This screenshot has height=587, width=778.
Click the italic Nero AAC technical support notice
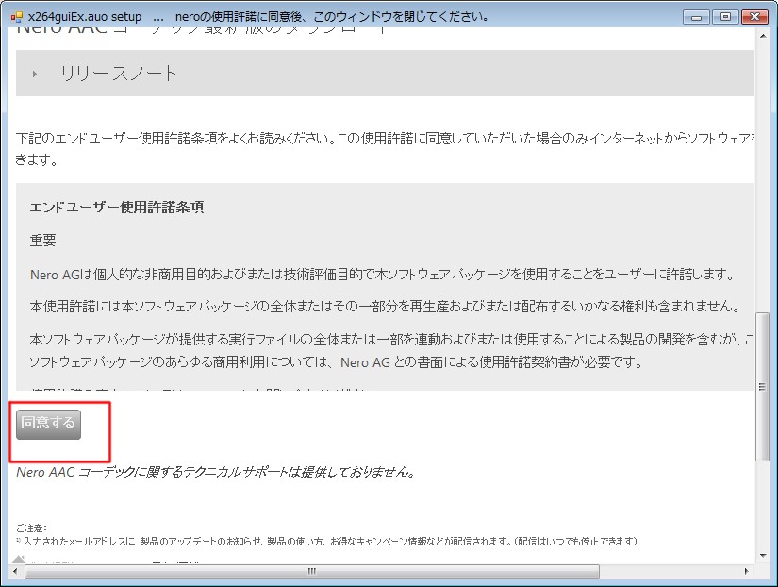(216, 472)
